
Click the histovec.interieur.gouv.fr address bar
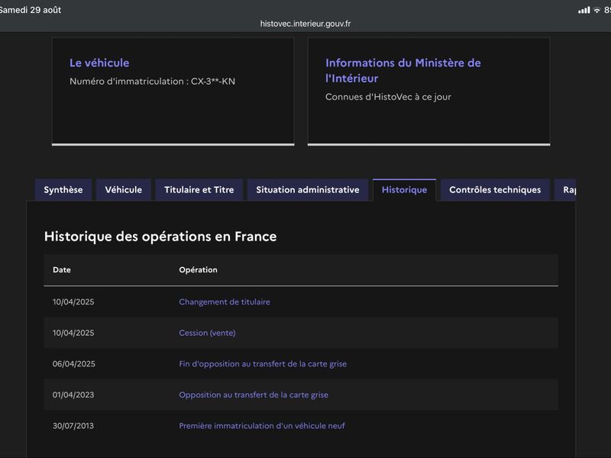pos(305,24)
